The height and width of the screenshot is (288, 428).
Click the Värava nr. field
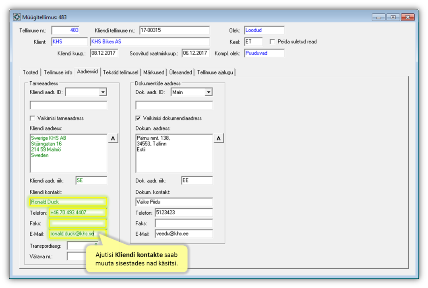pyautogui.click(x=77, y=256)
